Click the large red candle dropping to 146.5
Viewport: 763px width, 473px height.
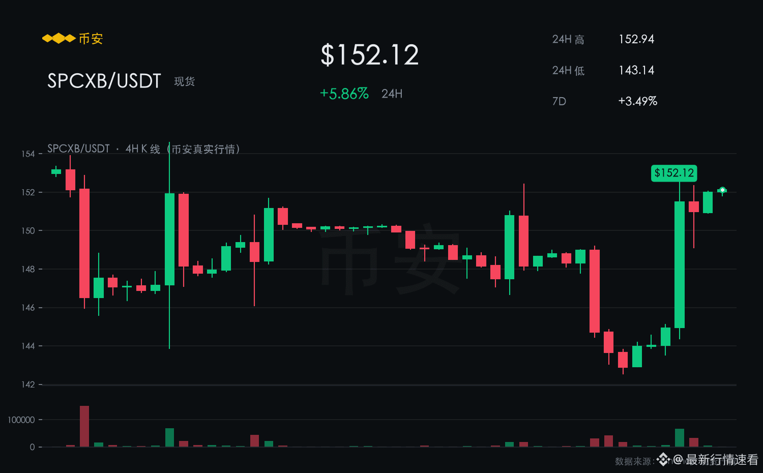tap(84, 243)
